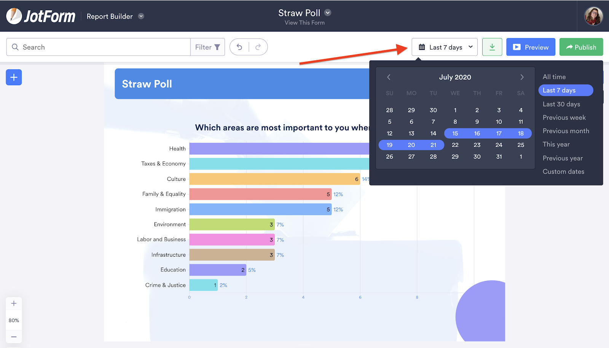The image size is (609, 348).
Task: Select the Immigration chart bar
Action: 260,209
